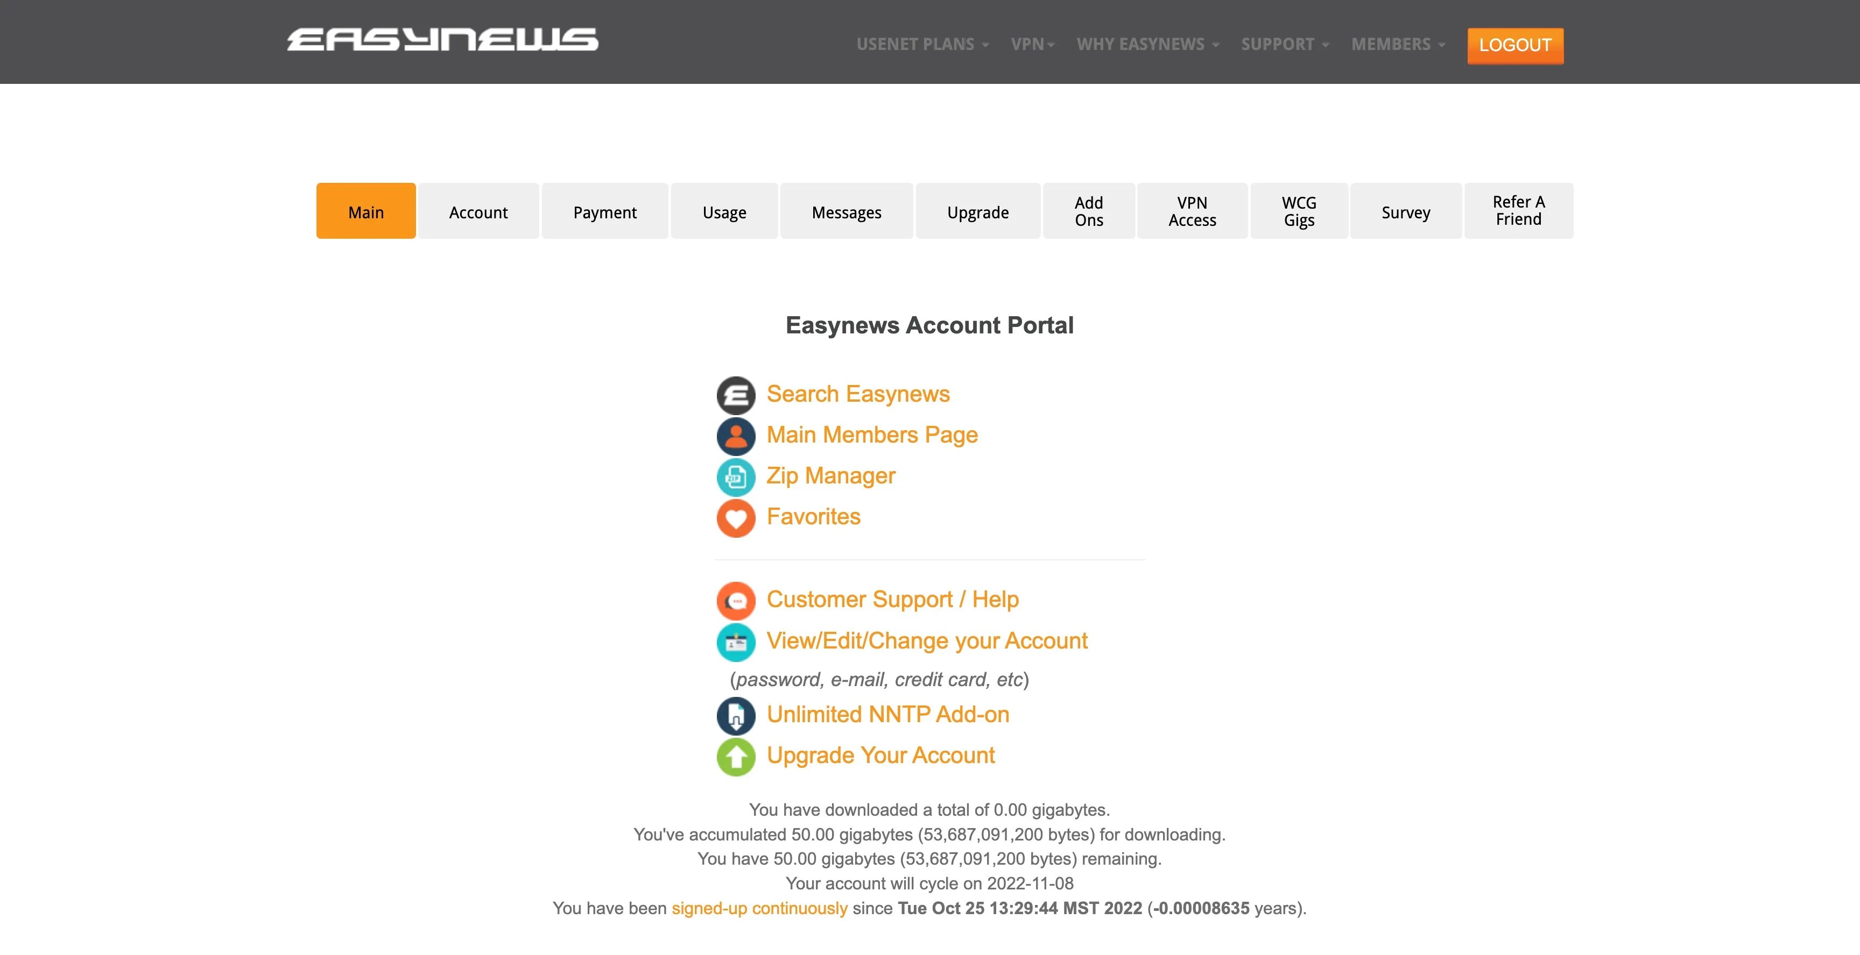Screen dimensions: 1860x955
Task: Open the WHY EASYNEWS menu
Action: [x=1141, y=44]
